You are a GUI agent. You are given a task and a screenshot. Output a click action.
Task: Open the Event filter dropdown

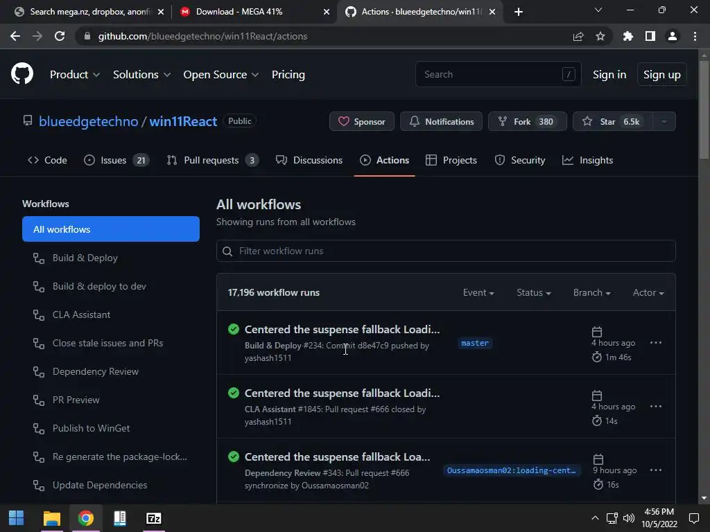tap(478, 293)
